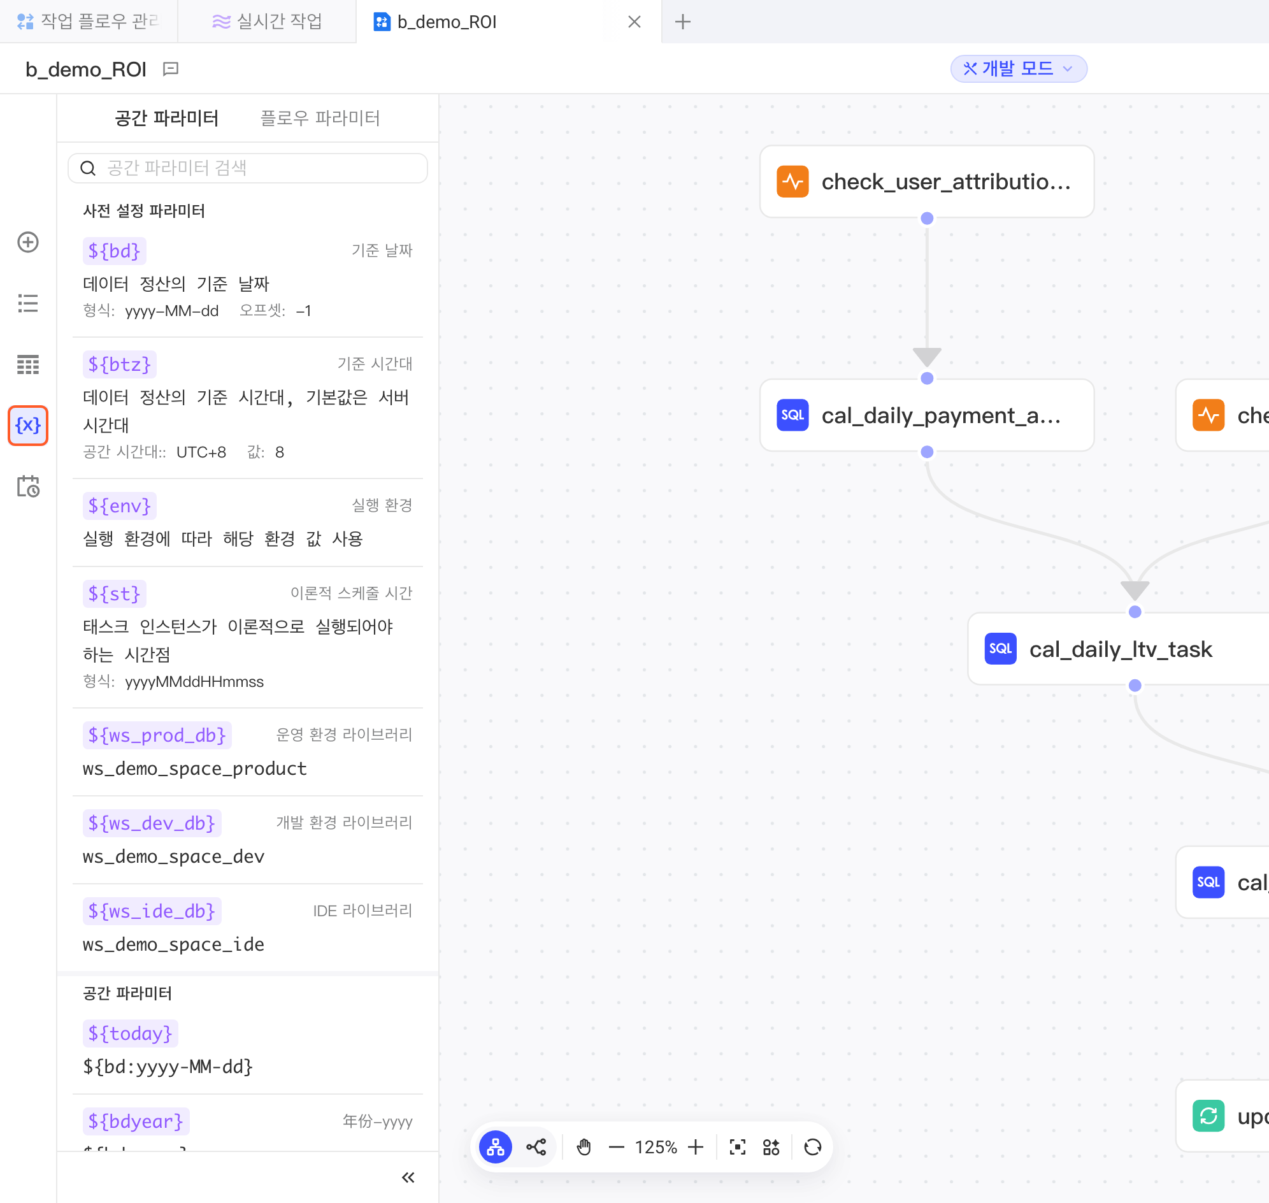Add a new tab with plus button

(683, 22)
